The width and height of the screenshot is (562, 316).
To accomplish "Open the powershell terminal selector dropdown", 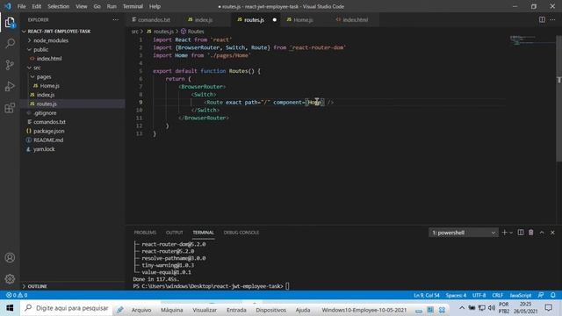I will (x=463, y=233).
